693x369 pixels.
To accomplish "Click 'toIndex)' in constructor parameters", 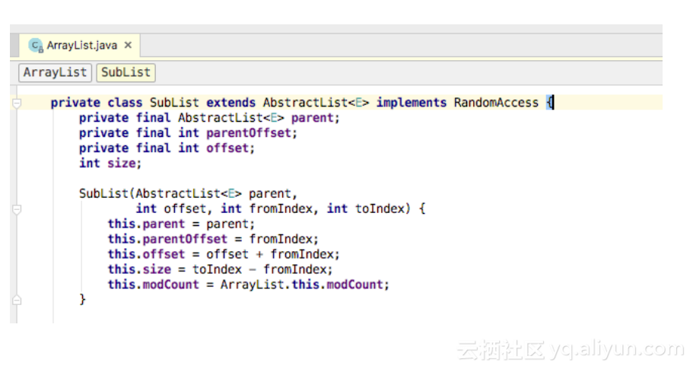I will pos(383,208).
